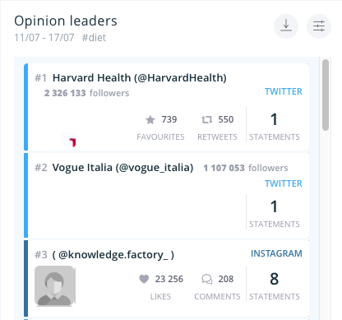Click the retweets icon showing 550

(x=207, y=119)
